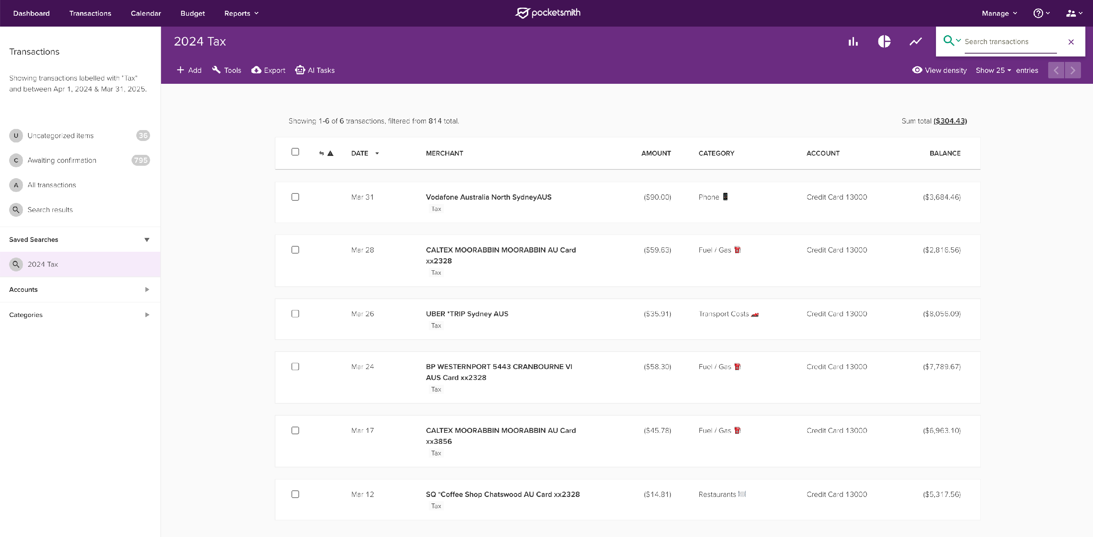Screen dimensions: 1093x537
Task: Collapse the Saved Searches section
Action: (147, 240)
